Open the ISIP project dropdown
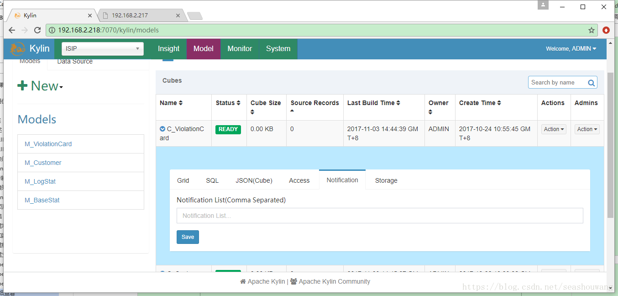618x296 pixels. click(103, 49)
